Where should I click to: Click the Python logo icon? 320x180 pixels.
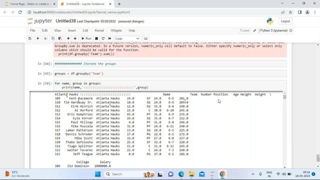point(270,21)
